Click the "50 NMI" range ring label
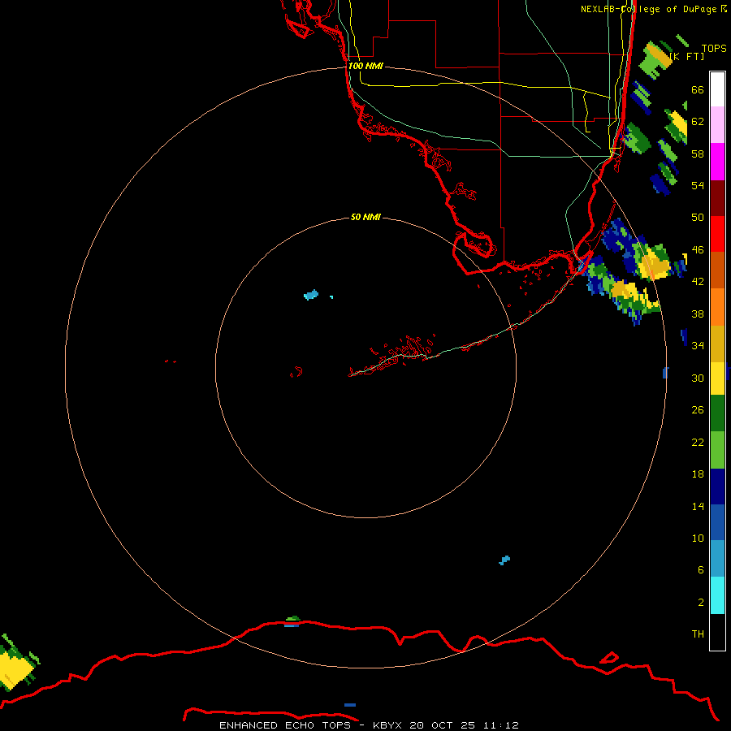 pyautogui.click(x=365, y=217)
